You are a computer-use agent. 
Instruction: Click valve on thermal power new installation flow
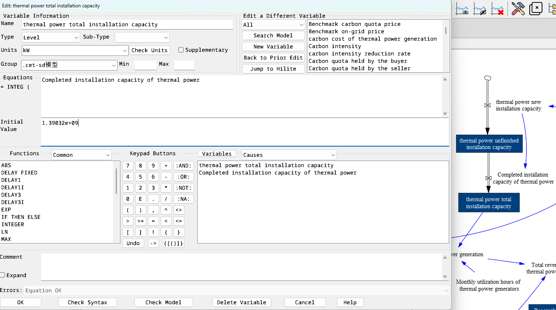pos(487,106)
